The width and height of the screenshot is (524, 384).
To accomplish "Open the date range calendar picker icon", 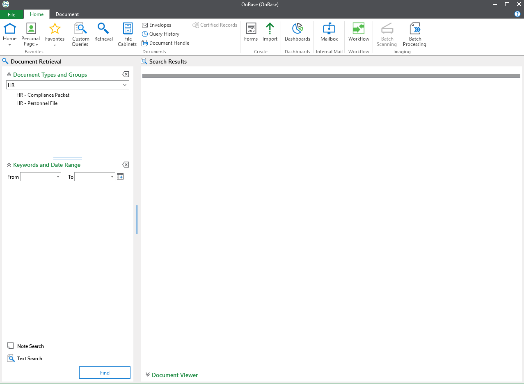I will pos(120,177).
